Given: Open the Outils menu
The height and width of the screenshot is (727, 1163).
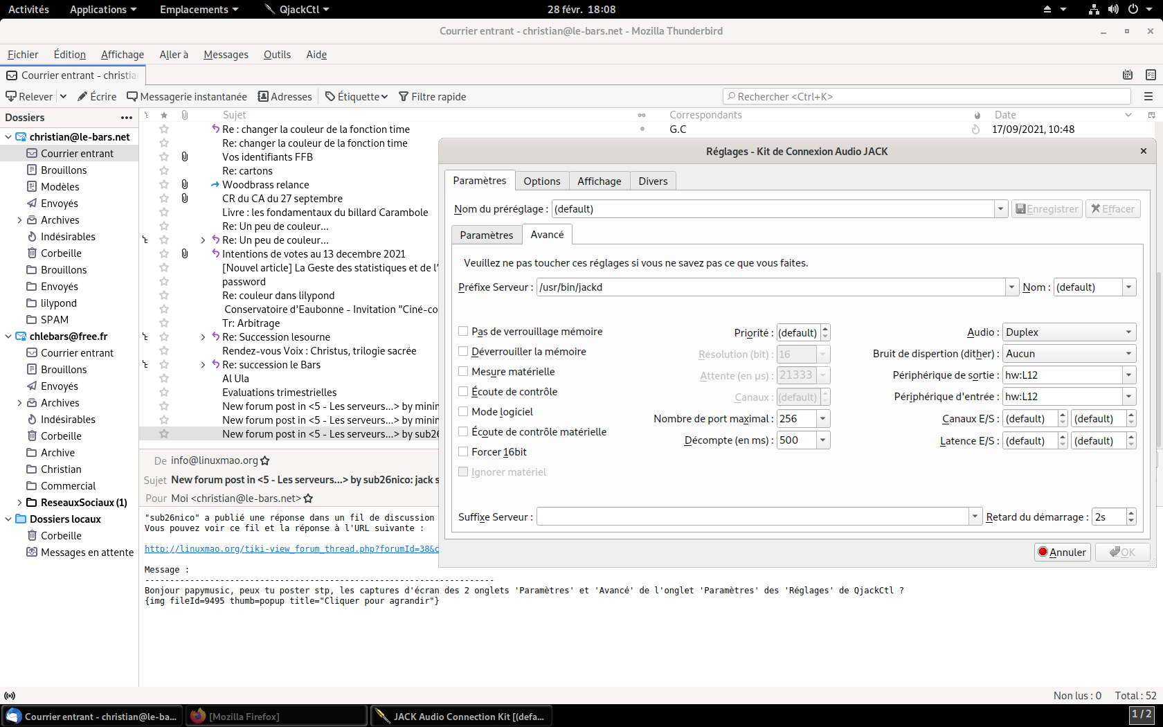Looking at the screenshot, I should 277,55.
